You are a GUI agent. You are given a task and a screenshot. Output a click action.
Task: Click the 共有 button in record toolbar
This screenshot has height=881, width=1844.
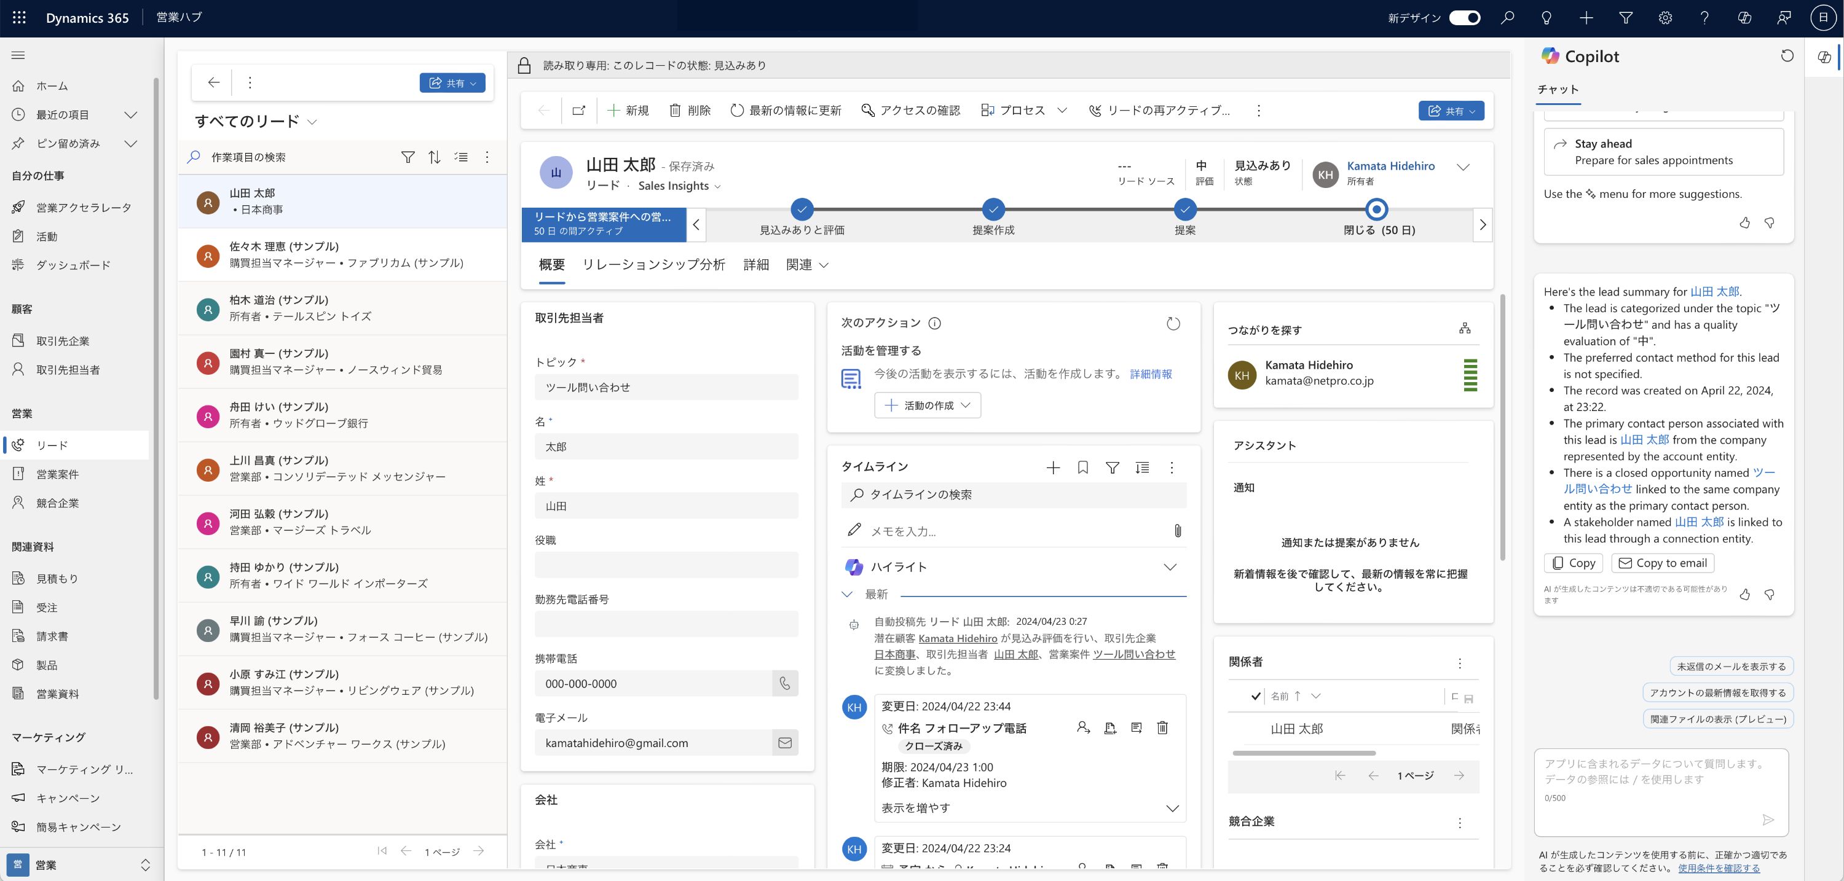(1451, 111)
